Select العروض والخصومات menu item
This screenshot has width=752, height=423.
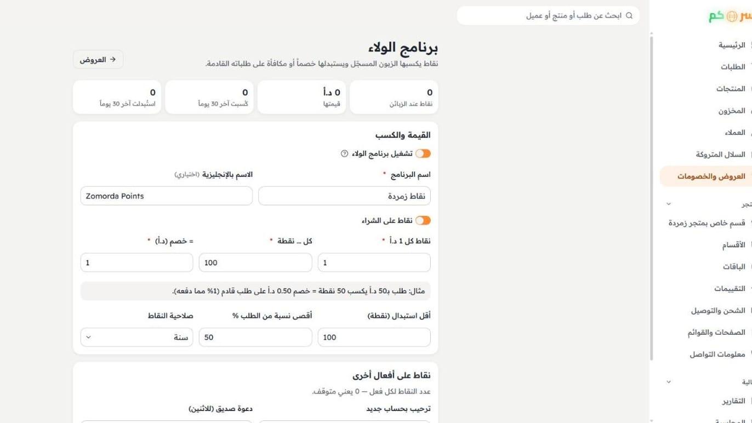706,176
